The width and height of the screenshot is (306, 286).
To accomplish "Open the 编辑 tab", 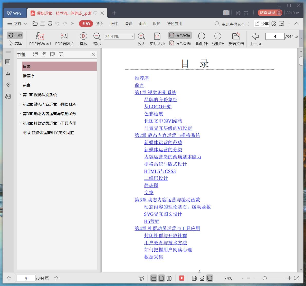I will coord(128,24).
